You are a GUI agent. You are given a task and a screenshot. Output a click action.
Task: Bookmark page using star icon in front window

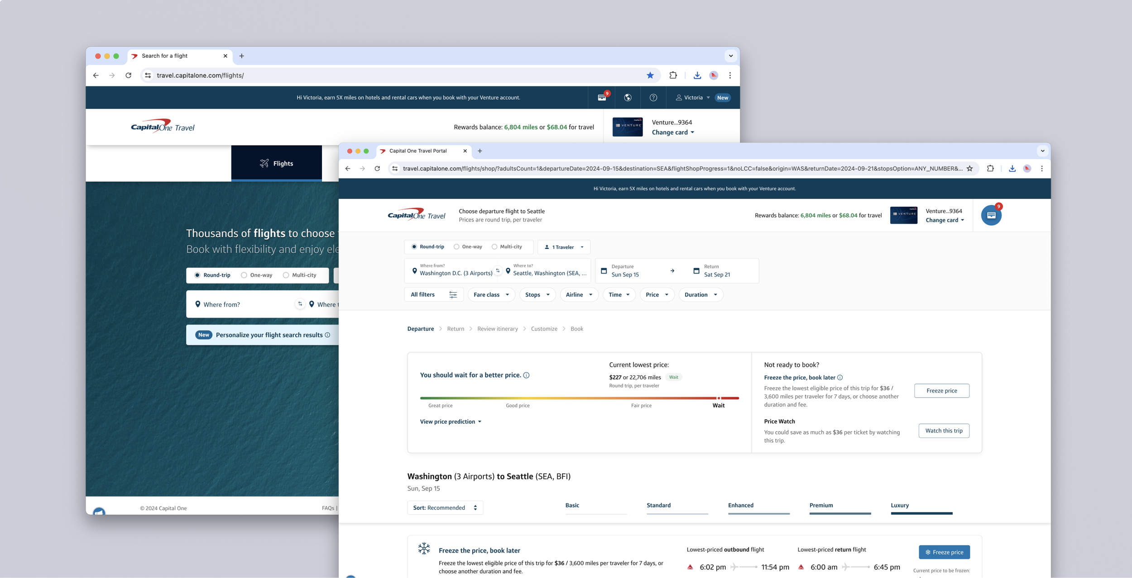[x=969, y=169]
